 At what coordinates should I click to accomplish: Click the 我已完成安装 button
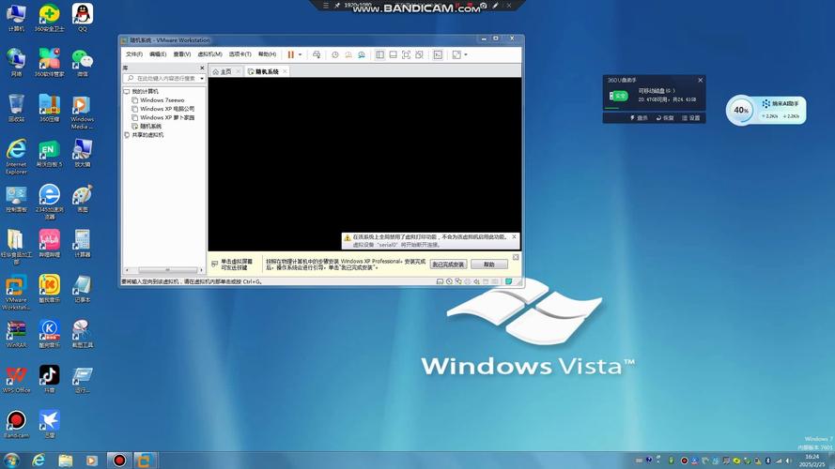tap(448, 265)
